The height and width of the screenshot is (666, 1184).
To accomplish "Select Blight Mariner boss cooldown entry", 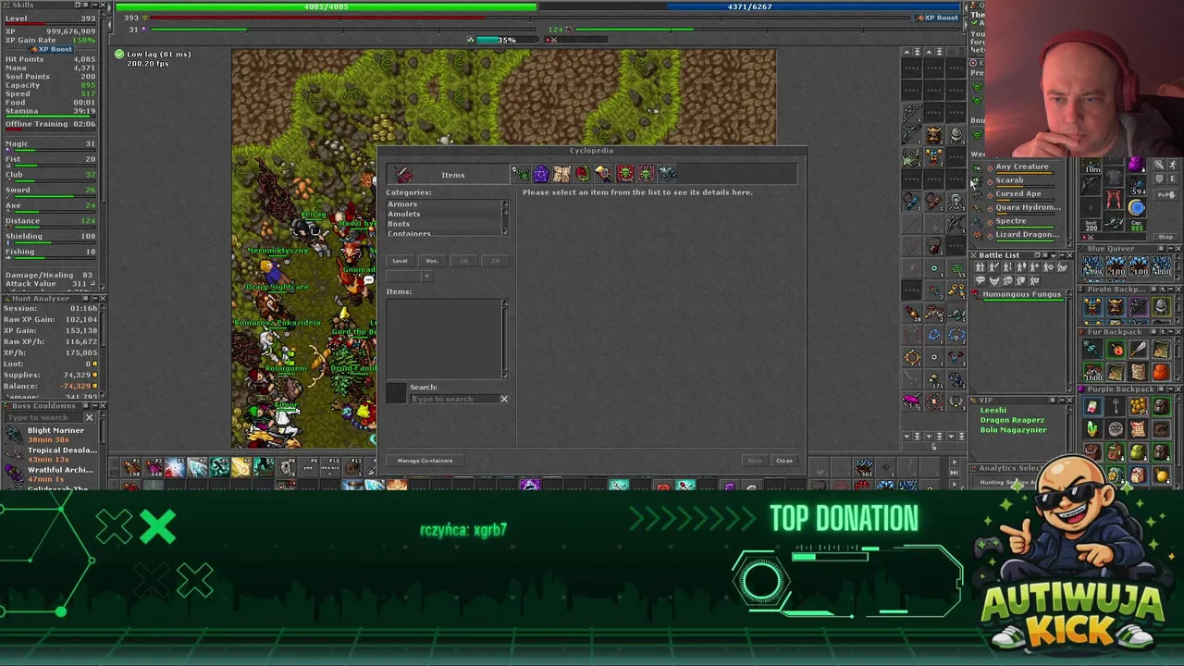I will 49,435.
